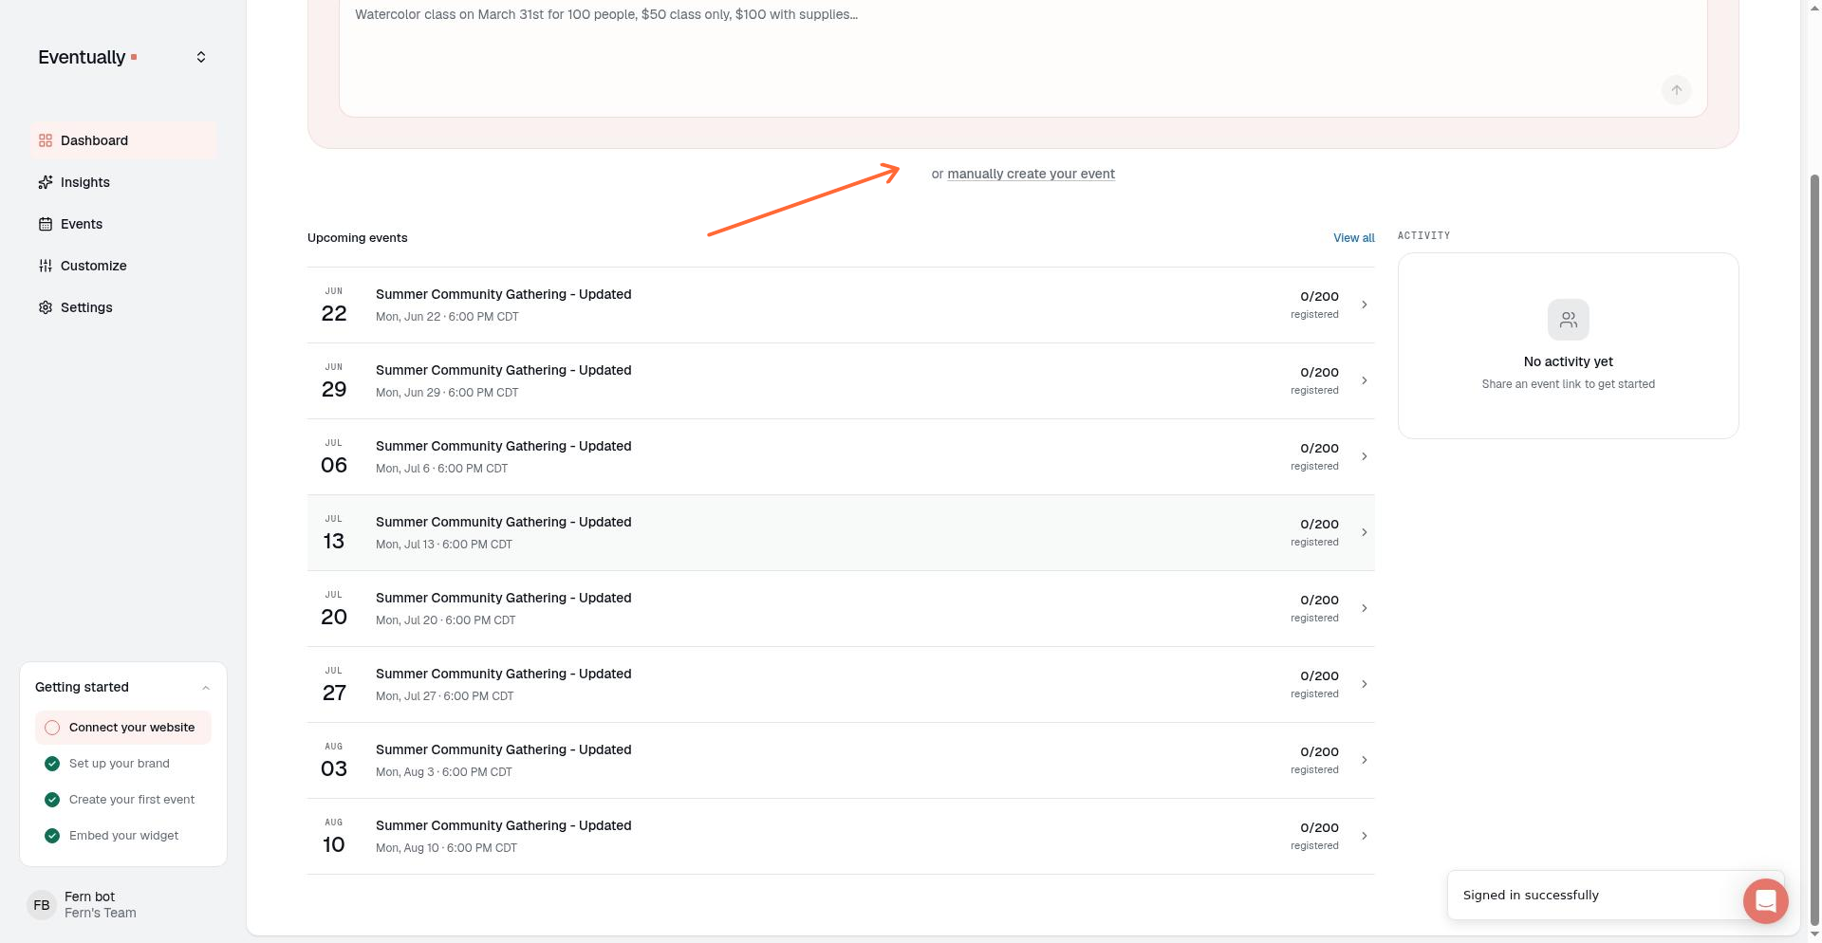Click event title dated Mon, Aug 10
Image resolution: width=1822 pixels, height=943 pixels.
503,825
